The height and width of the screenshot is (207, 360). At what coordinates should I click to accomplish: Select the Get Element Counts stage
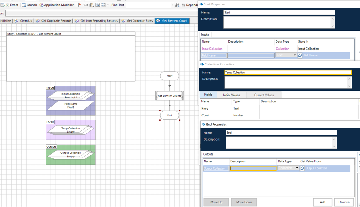coord(169,96)
